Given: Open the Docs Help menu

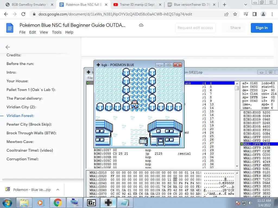Looking at the screenshot, I should tap(69, 32).
